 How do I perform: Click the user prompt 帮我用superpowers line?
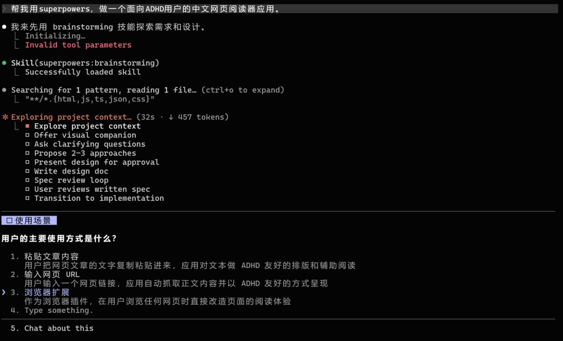point(145,9)
